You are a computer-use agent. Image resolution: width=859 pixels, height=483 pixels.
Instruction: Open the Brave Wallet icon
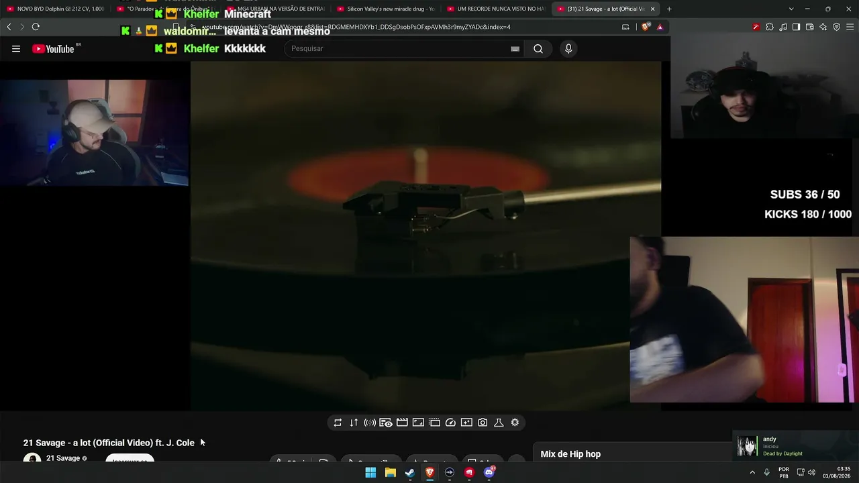click(x=810, y=27)
